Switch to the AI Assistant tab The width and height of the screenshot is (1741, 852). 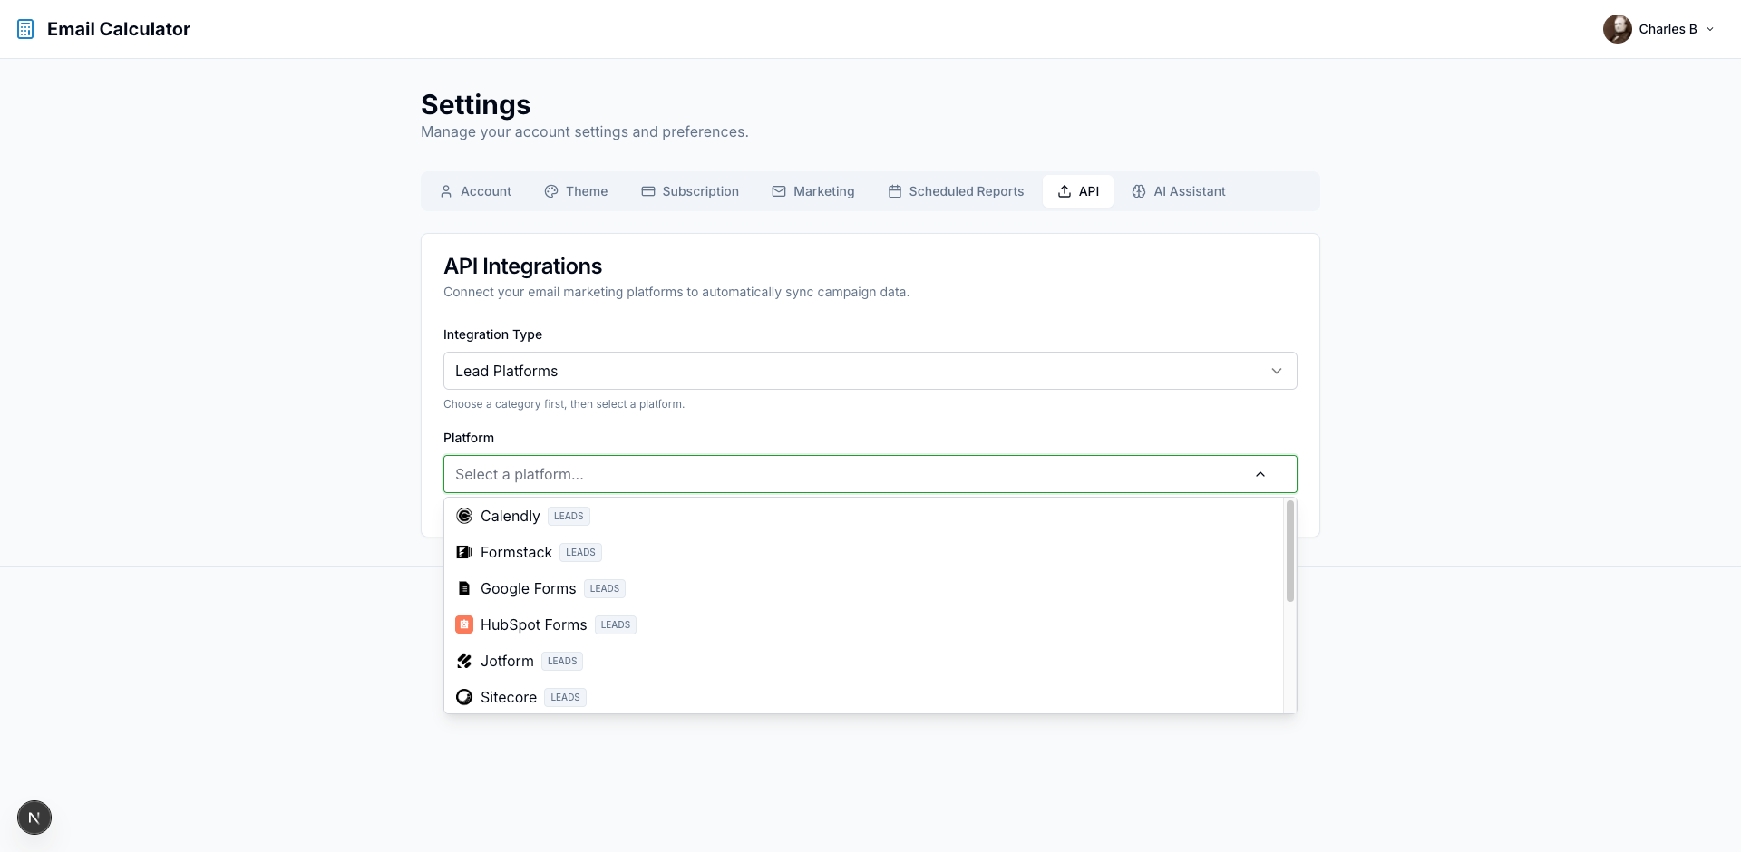[x=1178, y=191]
